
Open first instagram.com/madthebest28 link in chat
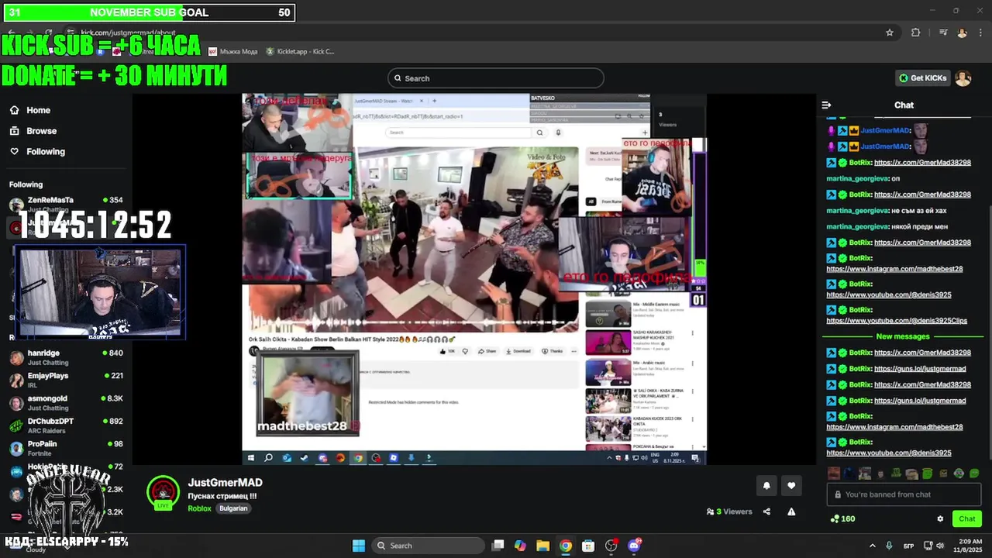(894, 269)
